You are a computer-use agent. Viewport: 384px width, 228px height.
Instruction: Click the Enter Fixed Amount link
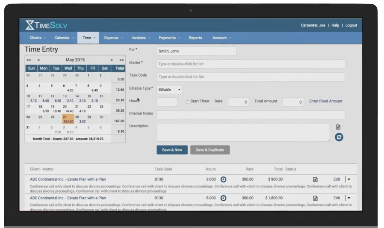tap(326, 101)
